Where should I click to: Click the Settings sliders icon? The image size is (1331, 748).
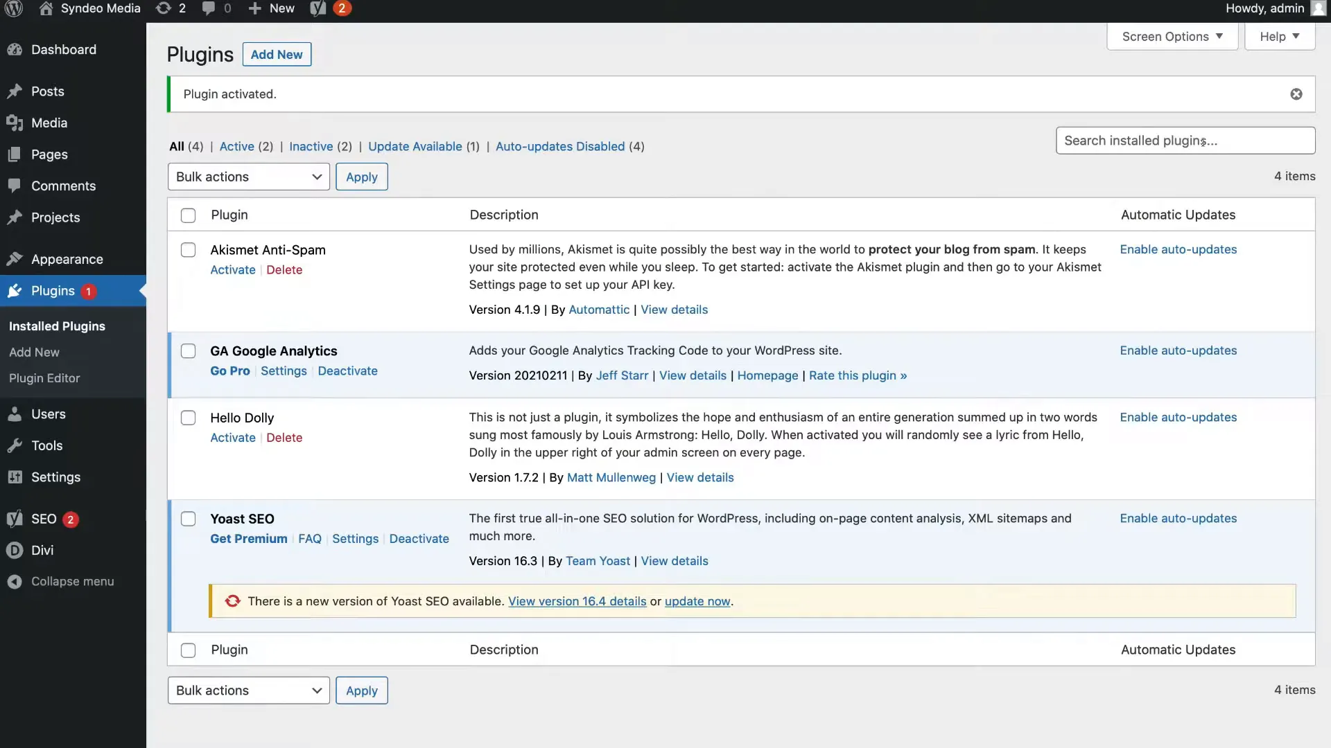point(15,477)
